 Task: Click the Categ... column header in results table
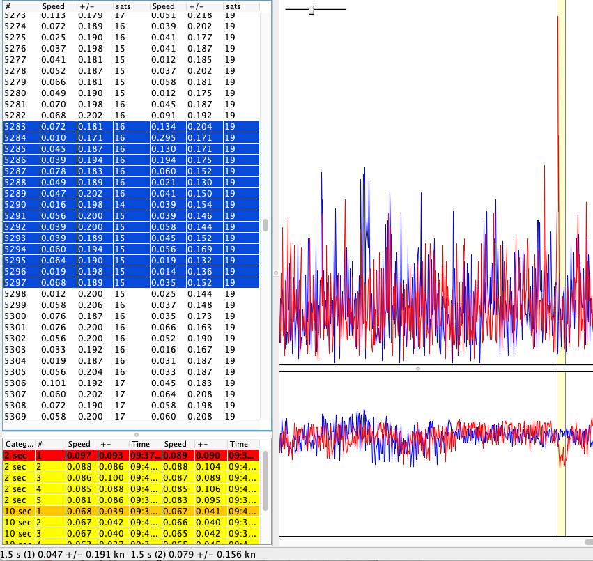[x=18, y=444]
